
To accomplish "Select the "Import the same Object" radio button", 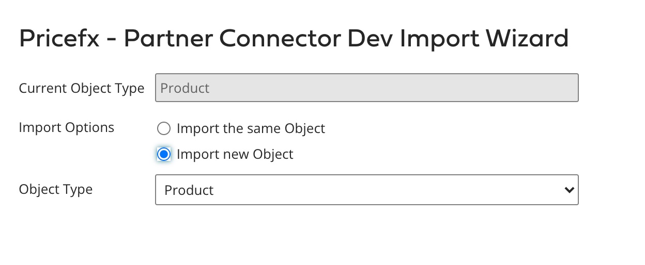I will [163, 128].
